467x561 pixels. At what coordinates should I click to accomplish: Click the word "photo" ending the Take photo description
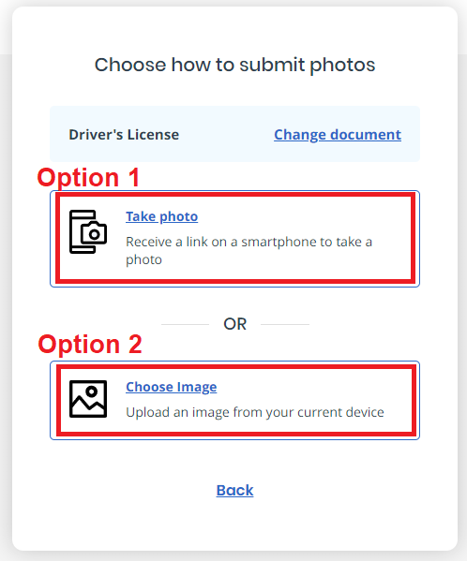coord(143,259)
